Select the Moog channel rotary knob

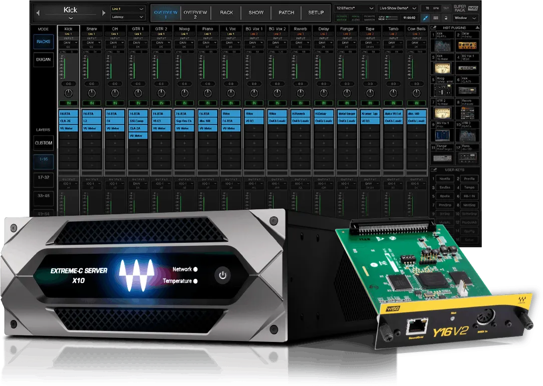[x=184, y=93]
